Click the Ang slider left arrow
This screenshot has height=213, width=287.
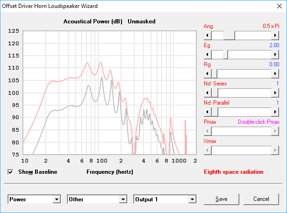pyautogui.click(x=208, y=35)
